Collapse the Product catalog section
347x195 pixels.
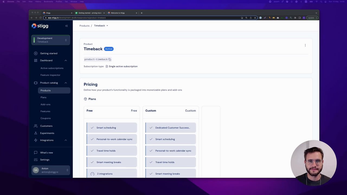coord(66,83)
